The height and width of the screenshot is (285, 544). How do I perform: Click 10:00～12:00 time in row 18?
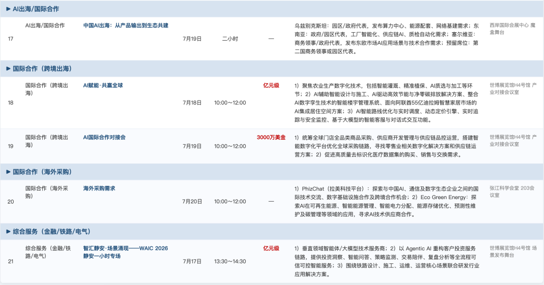tap(230, 103)
